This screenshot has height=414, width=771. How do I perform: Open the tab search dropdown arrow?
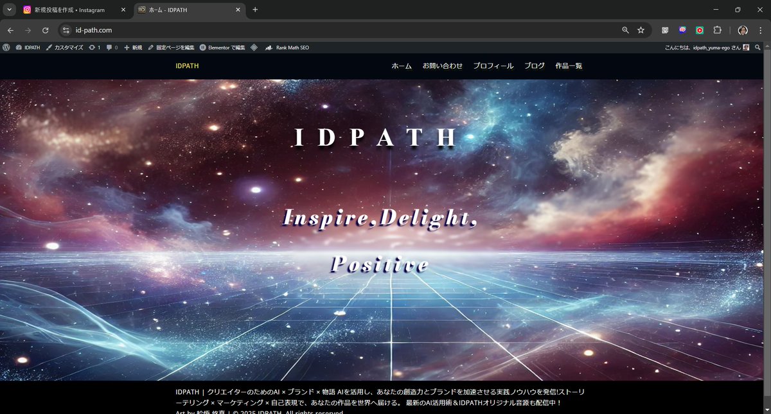(x=10, y=10)
